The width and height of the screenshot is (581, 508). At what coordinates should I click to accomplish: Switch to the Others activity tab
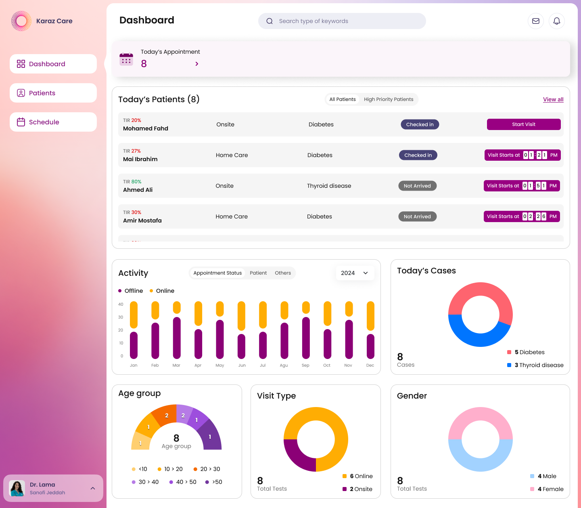[x=283, y=273]
